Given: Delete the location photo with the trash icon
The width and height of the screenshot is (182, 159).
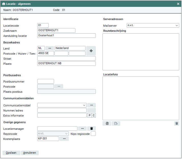Looking at the screenshot, I should pos(176,123).
